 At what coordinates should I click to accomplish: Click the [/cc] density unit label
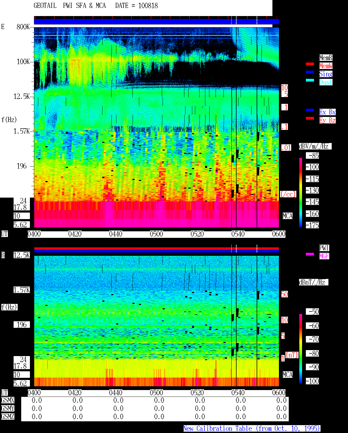coord(288,194)
